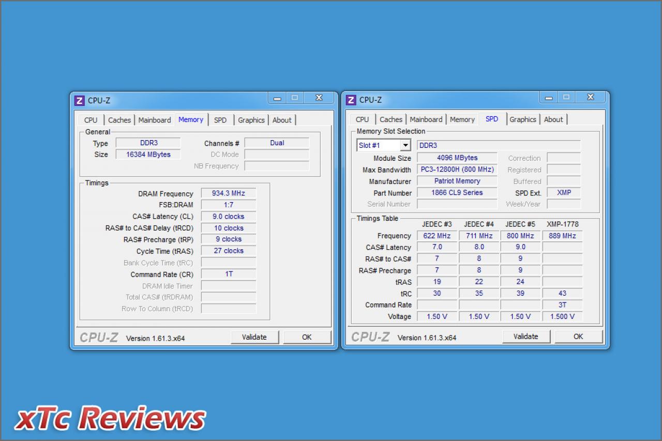
Task: Close the left CPU-Z Memory window
Action: 319,98
